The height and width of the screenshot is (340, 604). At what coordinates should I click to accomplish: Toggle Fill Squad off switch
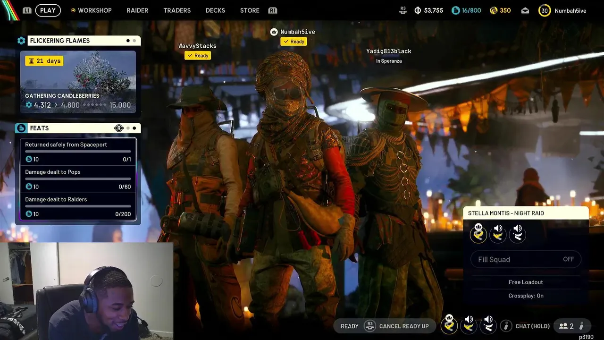coord(526,259)
